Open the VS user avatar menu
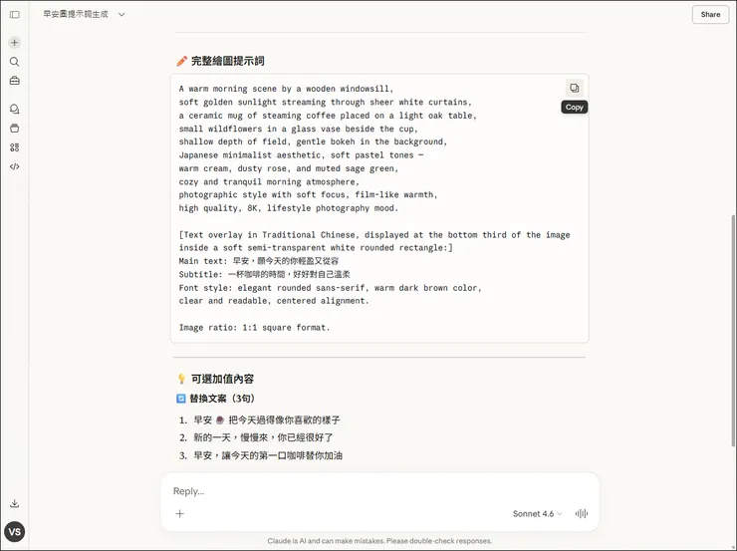737x551 pixels. click(15, 532)
